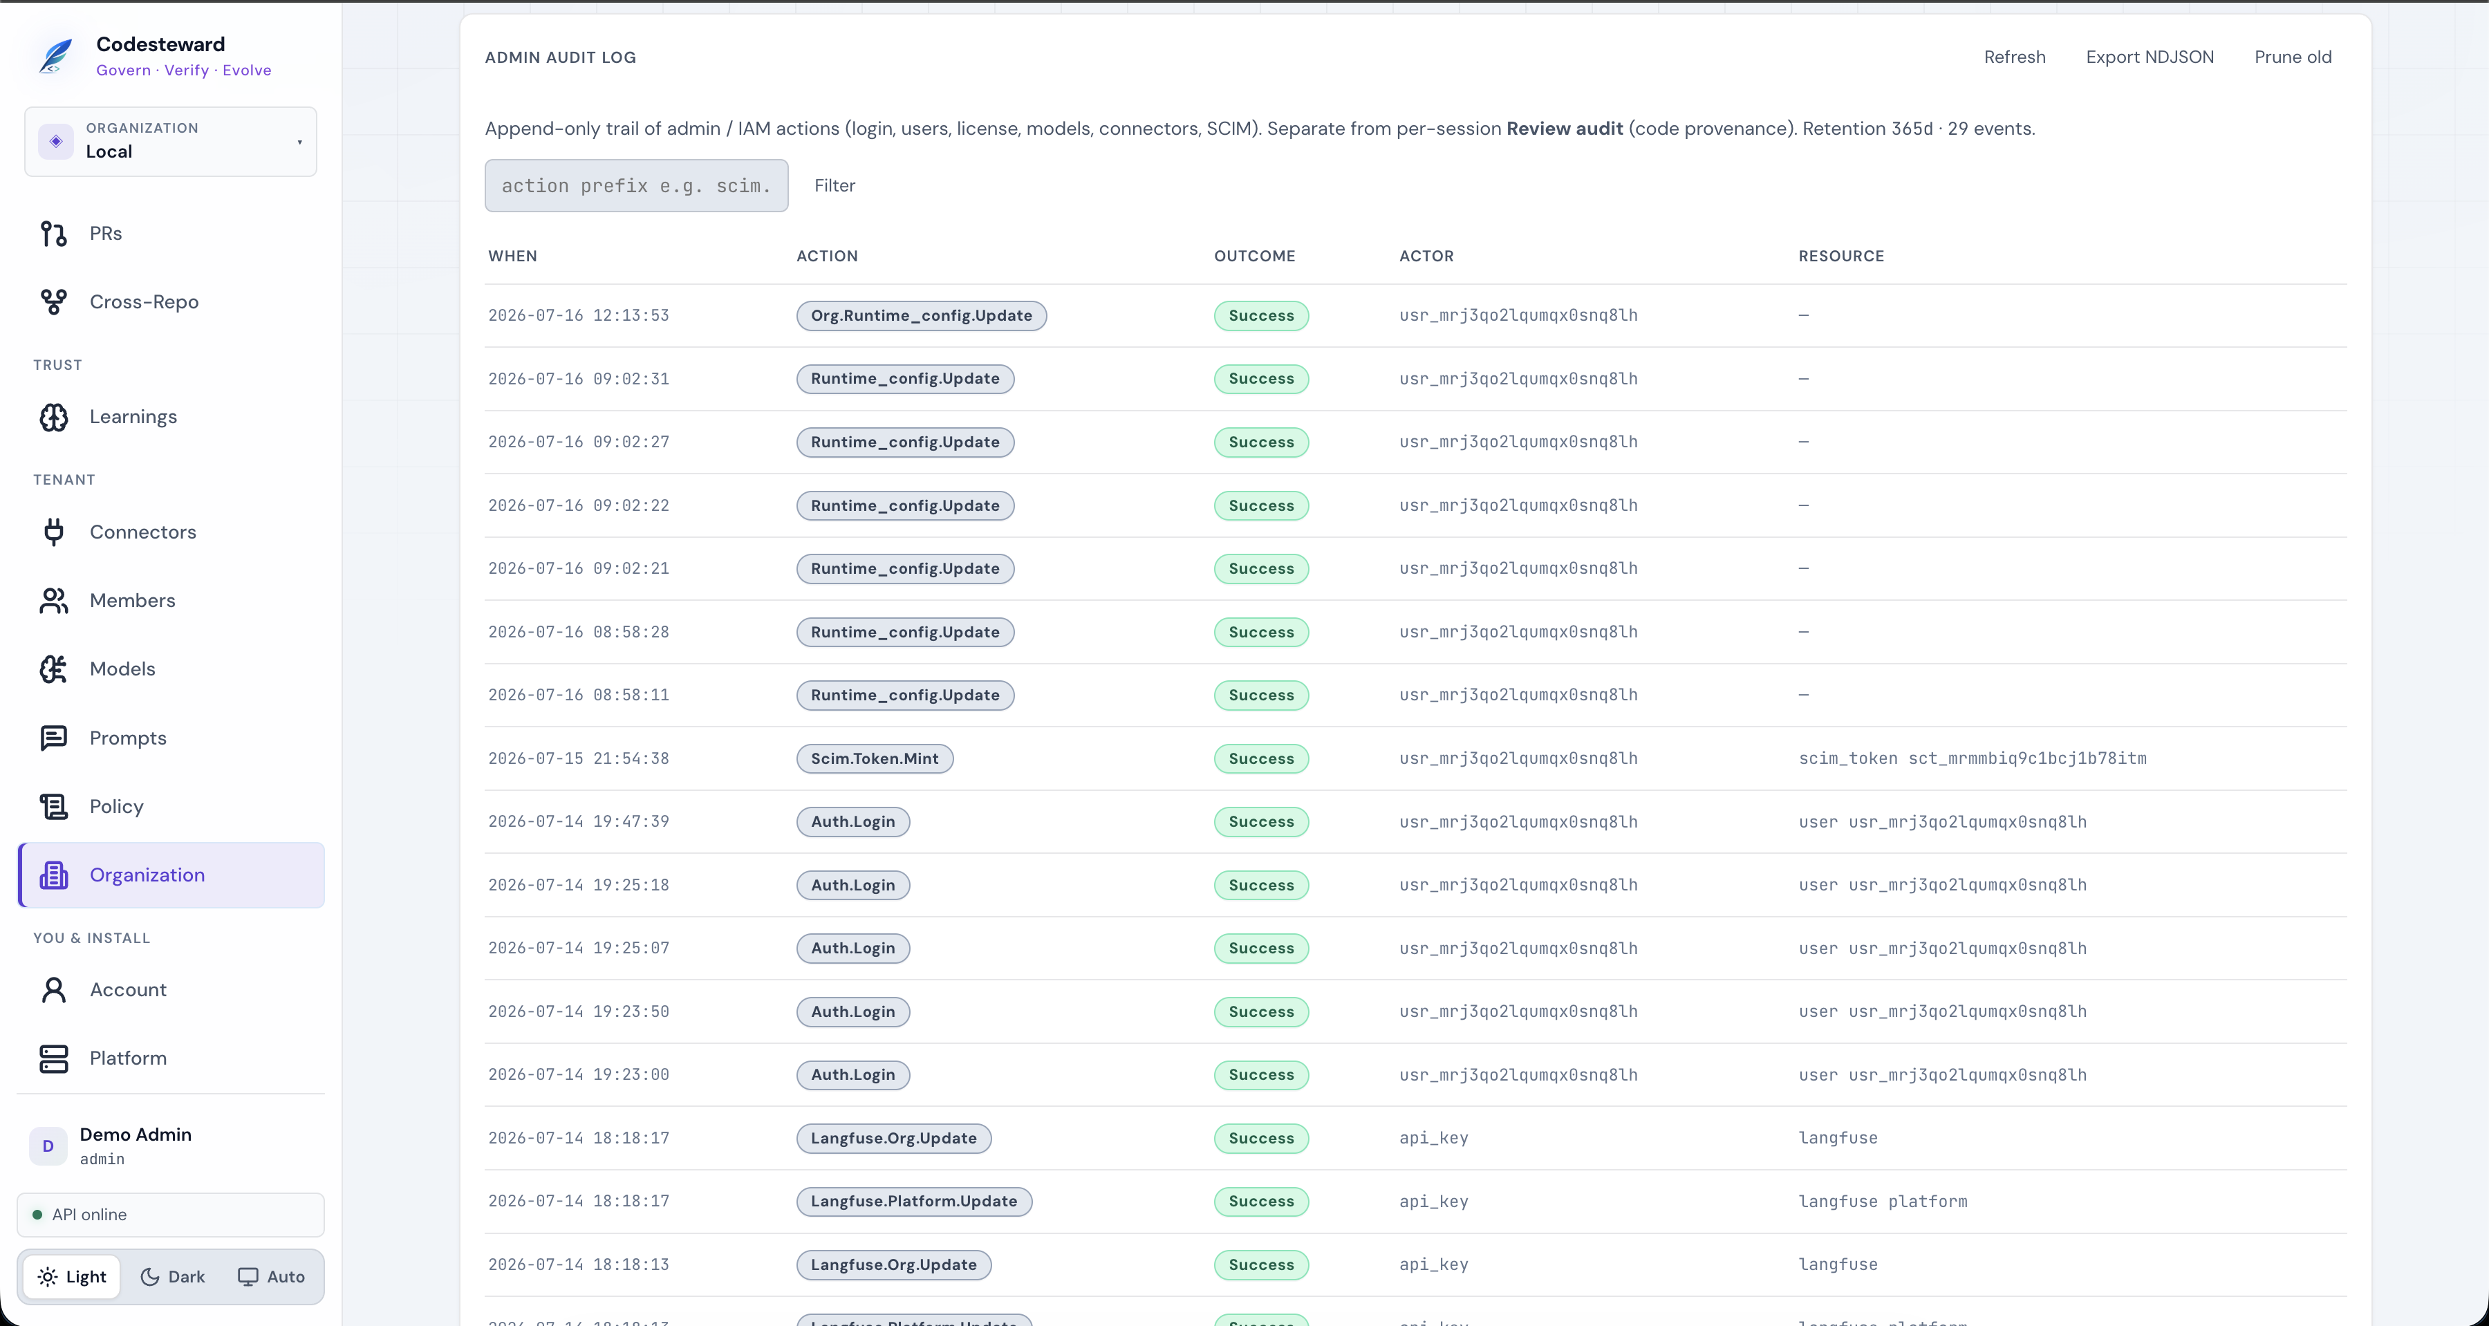Navigate to Platform page
The image size is (2489, 1326).
tap(171, 1059)
